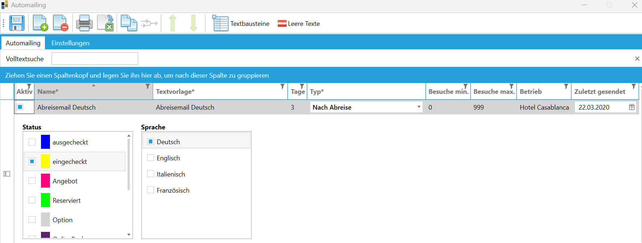
Task: Click the Save floppy disk icon
Action: (x=17, y=23)
